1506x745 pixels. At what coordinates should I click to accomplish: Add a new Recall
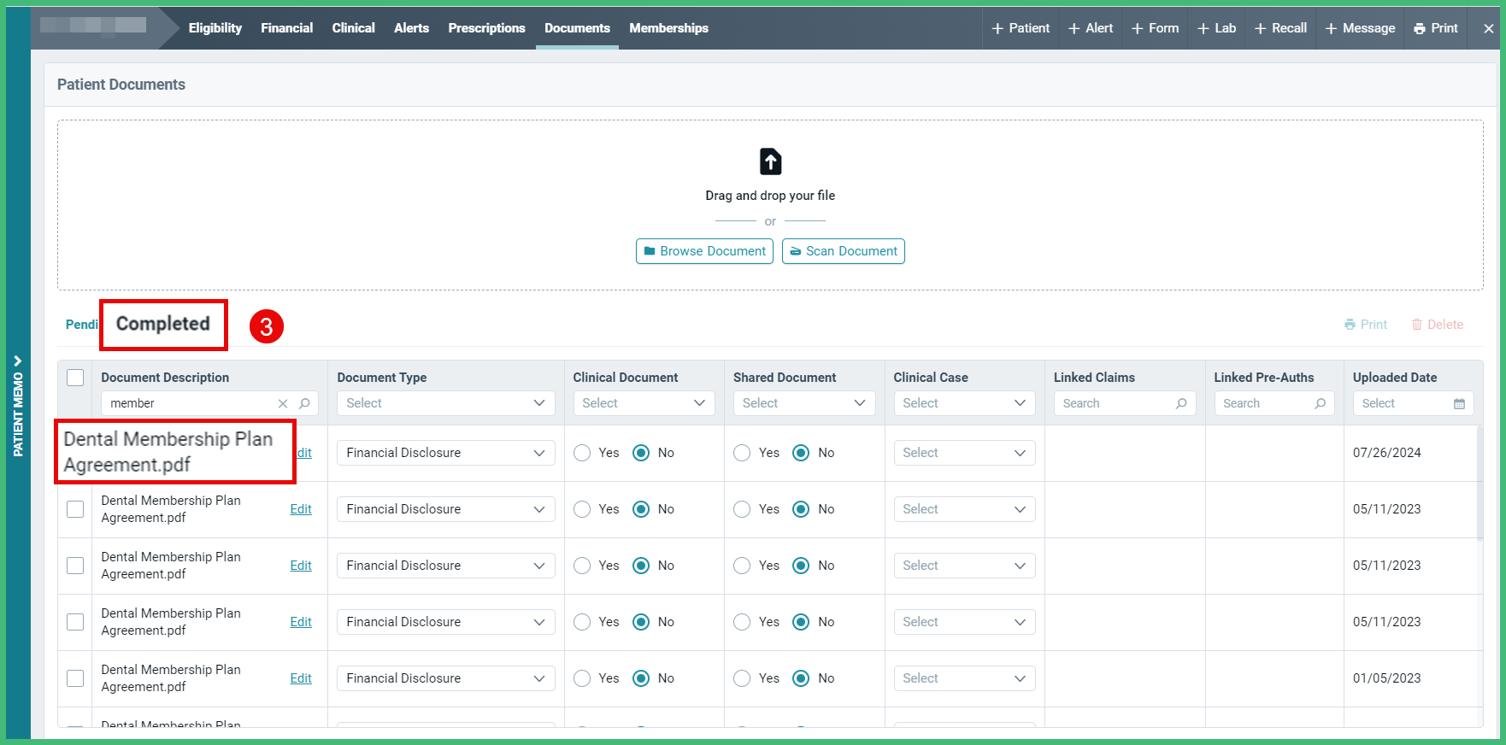coord(1280,28)
